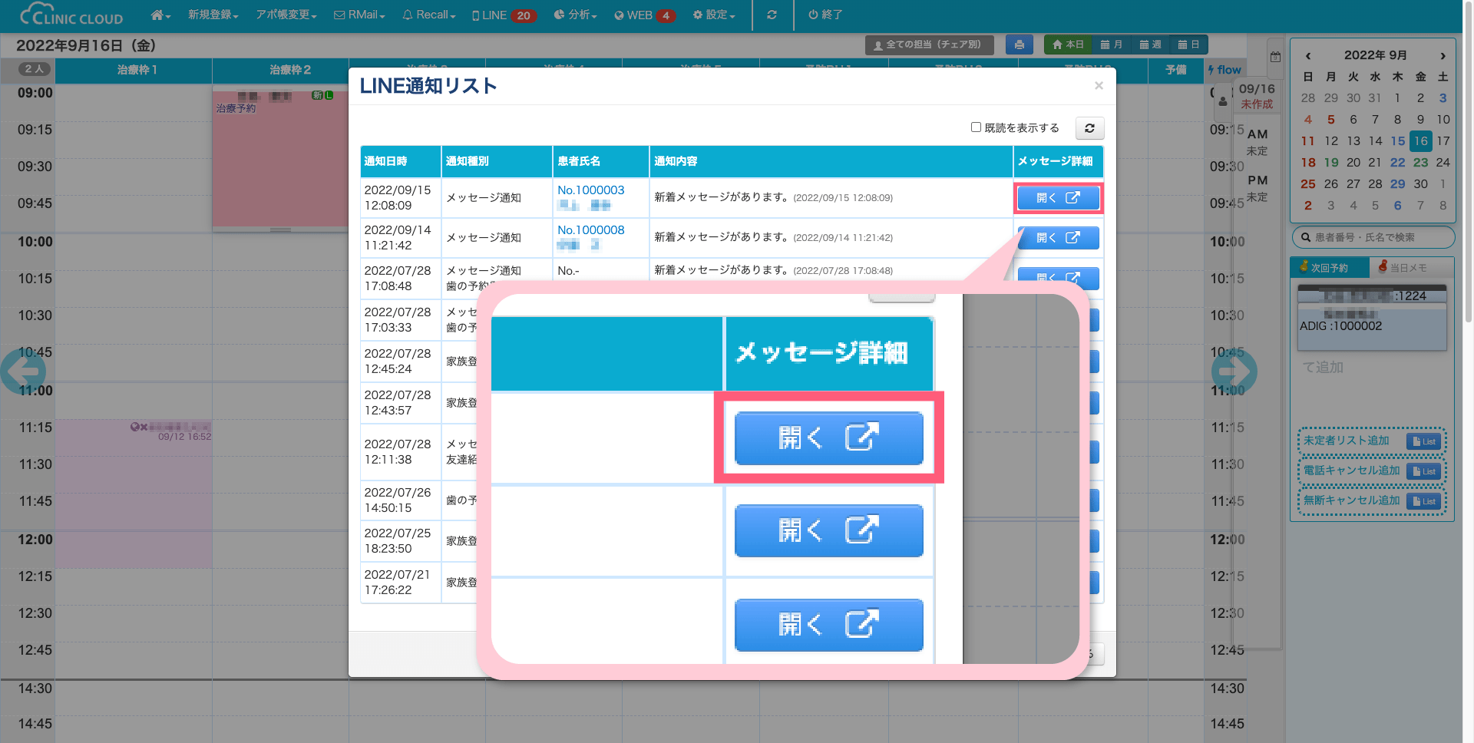
Task: Open message details for 2022/09/14 notification
Action: point(1057,238)
